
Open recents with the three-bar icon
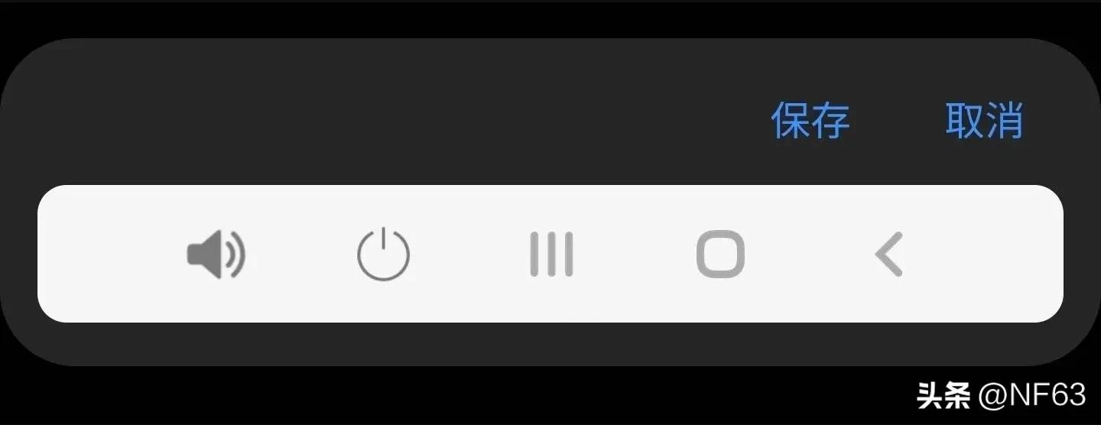[x=551, y=255]
